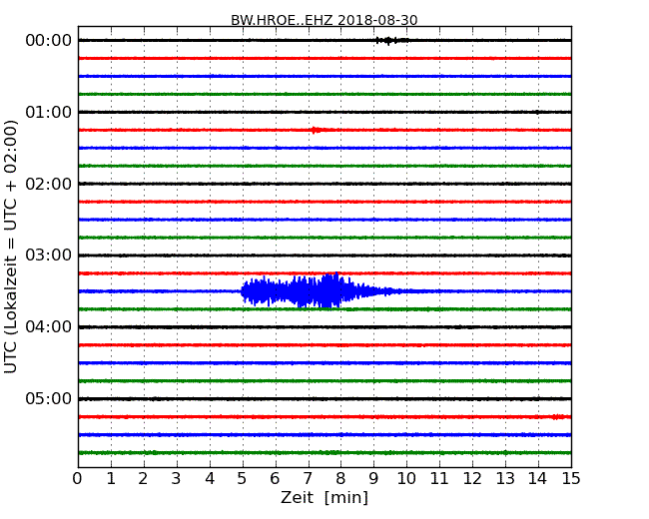Click the x-axis tick label 3
This screenshot has width=649, height=519.
[x=176, y=478]
